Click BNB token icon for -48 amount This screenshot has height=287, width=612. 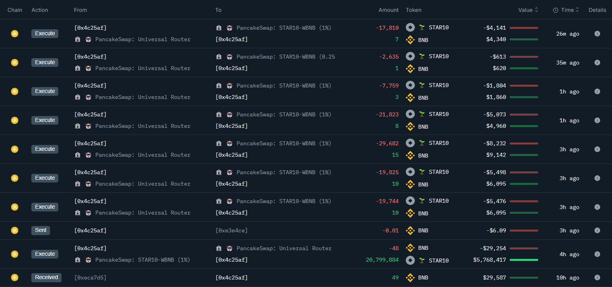coord(410,248)
